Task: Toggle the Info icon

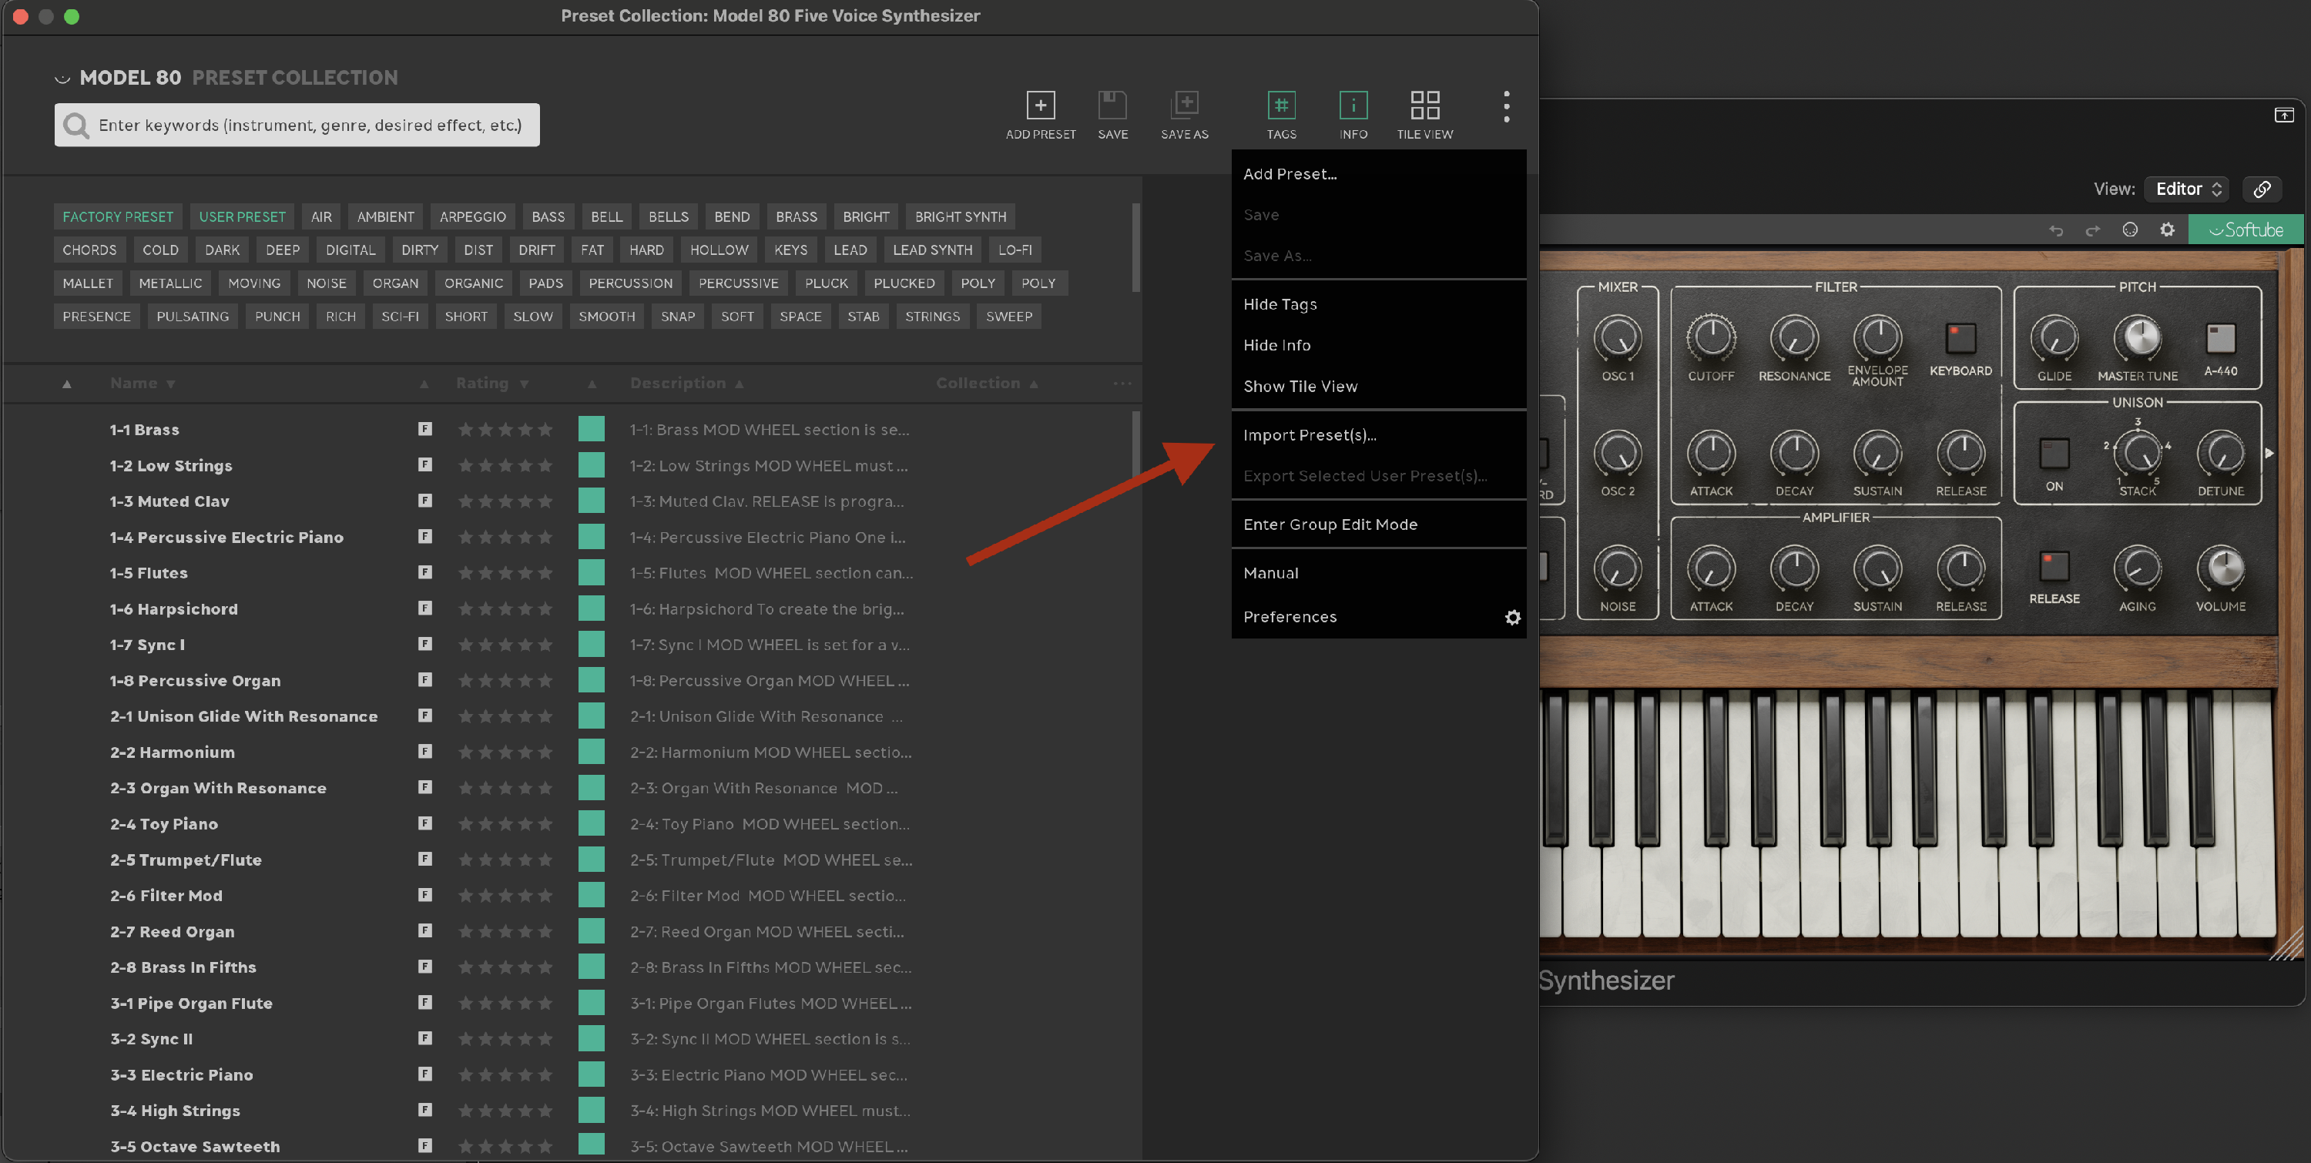Action: [x=1353, y=105]
